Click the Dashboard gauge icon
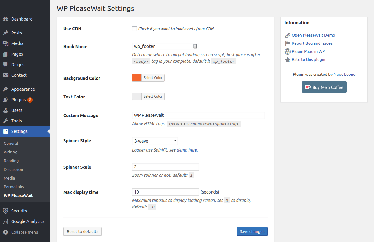Screen dimensions: 374x242 click(6, 19)
